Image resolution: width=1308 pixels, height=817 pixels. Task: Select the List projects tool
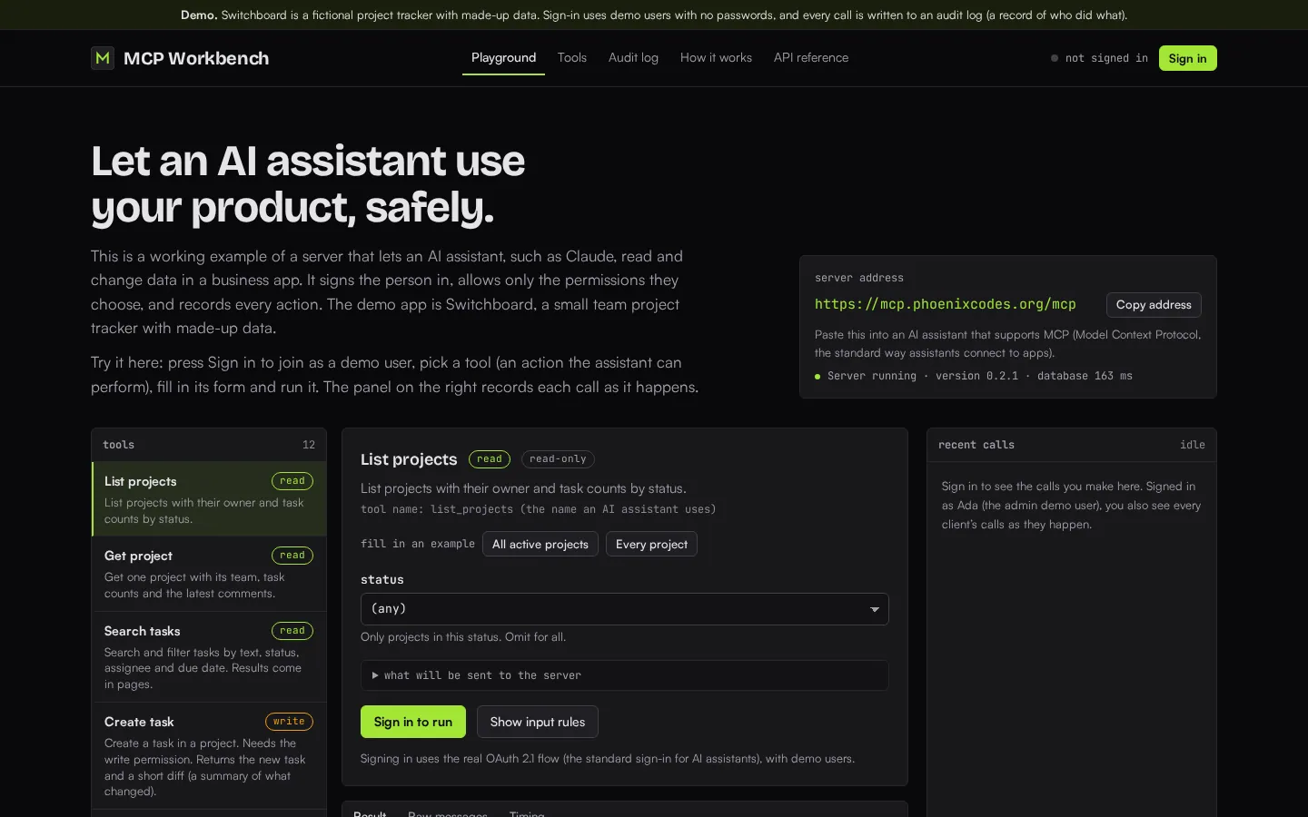pyautogui.click(x=209, y=499)
